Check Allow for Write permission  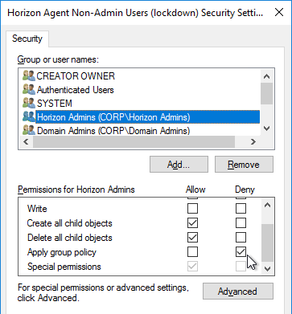coord(192,209)
